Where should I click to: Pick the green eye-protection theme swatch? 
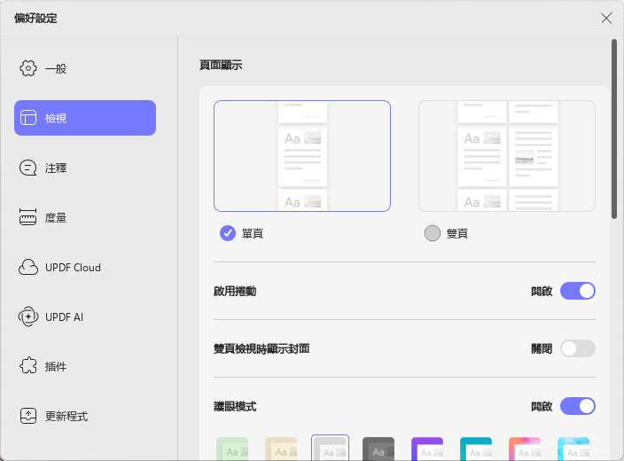coord(232,449)
